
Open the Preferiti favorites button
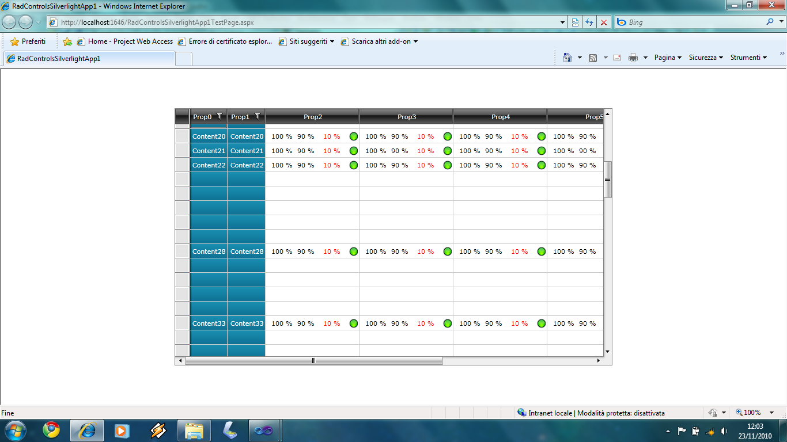click(28, 41)
